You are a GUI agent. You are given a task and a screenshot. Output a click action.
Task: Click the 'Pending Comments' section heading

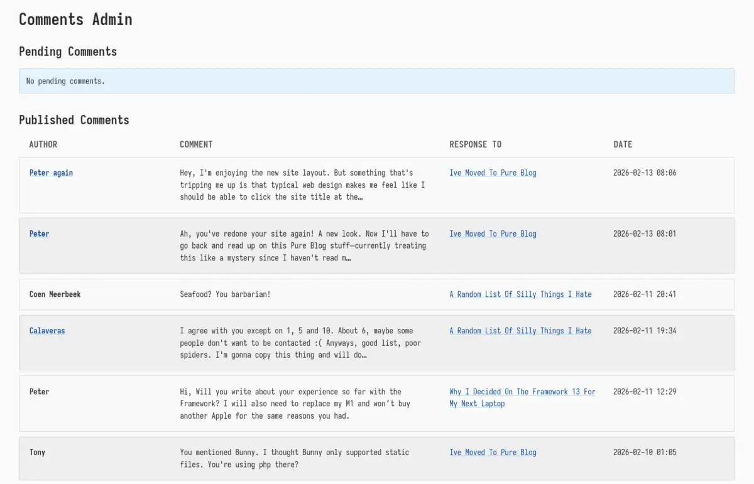point(68,51)
